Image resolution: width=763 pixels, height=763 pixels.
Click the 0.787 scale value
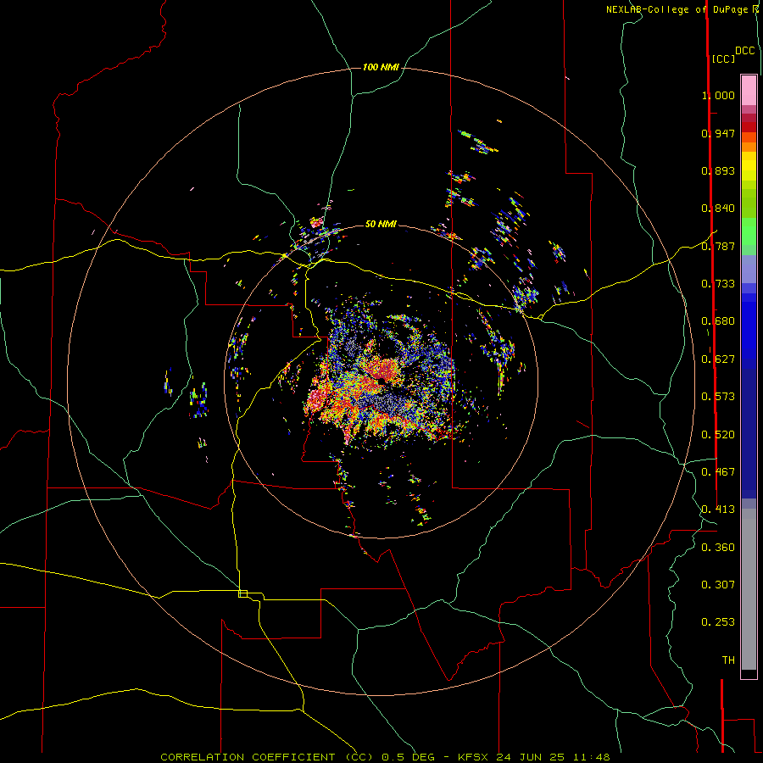718,246
